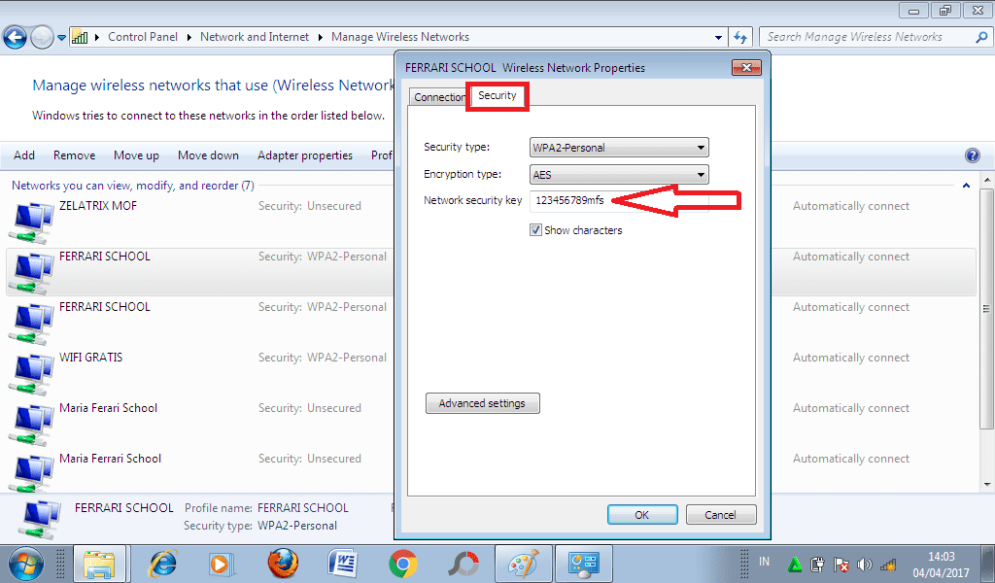This screenshot has height=583, width=995.
Task: Select the WIFI GRATIS network icon
Action: [x=30, y=373]
